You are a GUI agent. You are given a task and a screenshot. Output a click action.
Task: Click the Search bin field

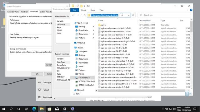pos(164,15)
